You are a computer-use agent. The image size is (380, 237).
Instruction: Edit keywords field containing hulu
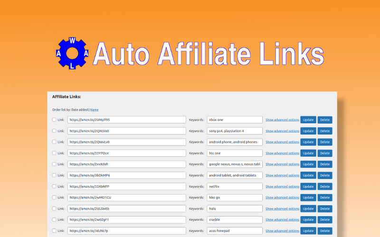click(235, 209)
